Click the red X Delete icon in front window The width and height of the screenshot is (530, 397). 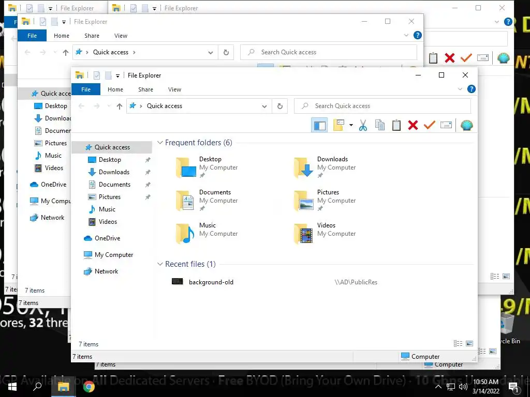tap(413, 125)
